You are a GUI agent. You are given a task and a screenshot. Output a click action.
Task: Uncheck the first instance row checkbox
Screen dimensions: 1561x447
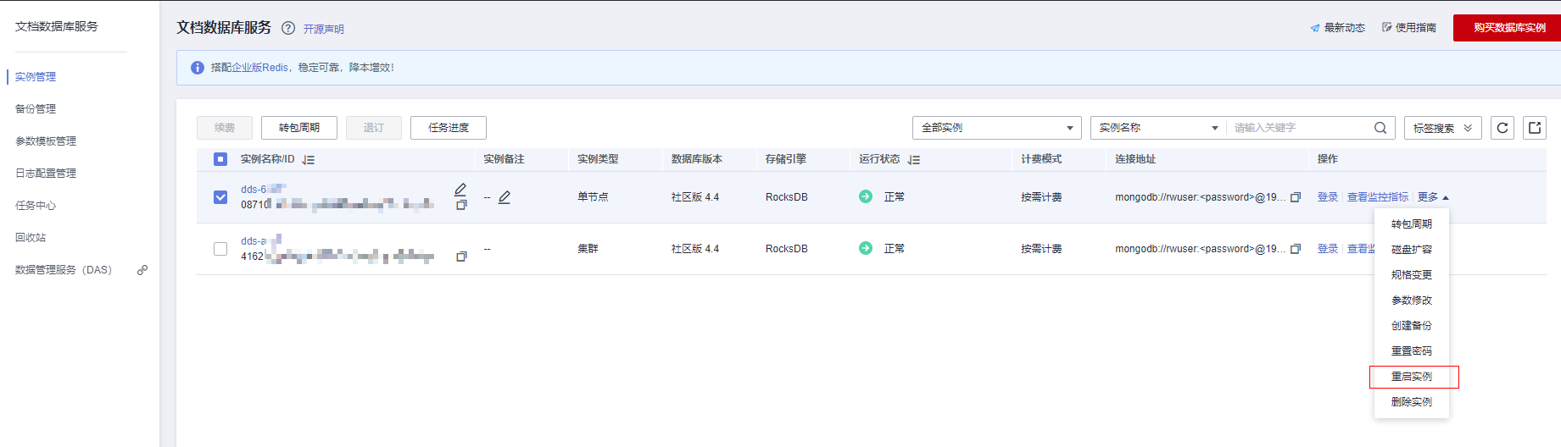coord(220,197)
